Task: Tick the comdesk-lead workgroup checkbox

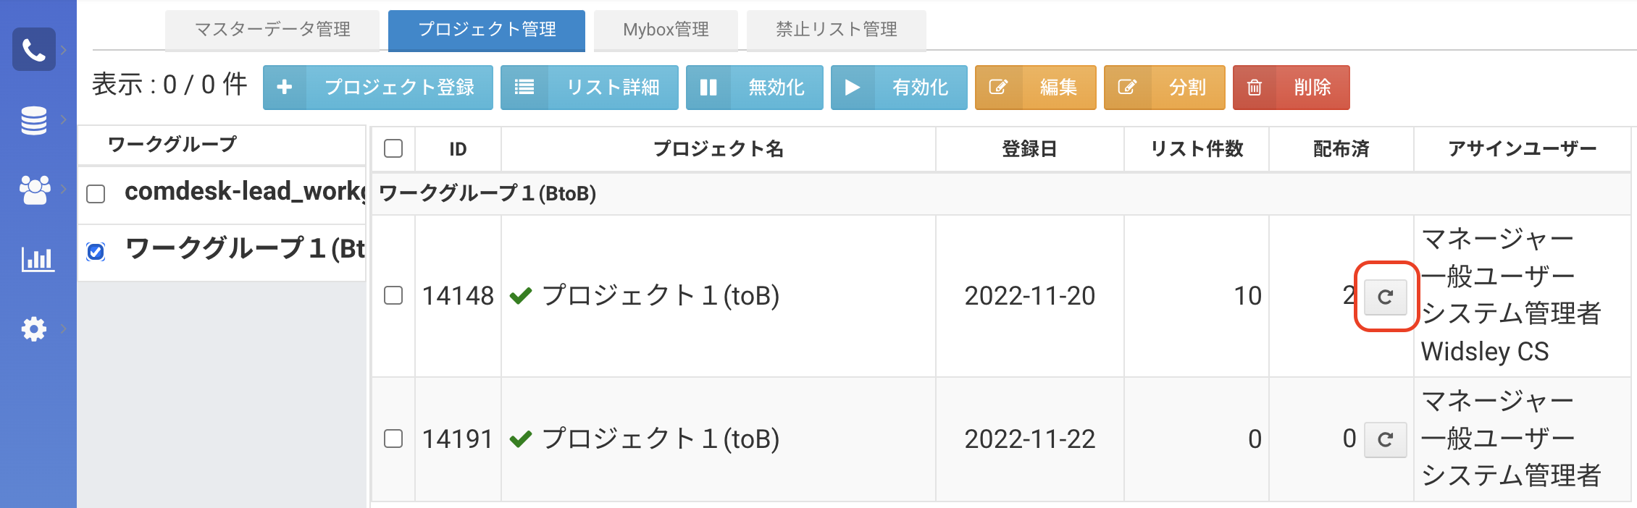Action: pyautogui.click(x=96, y=193)
